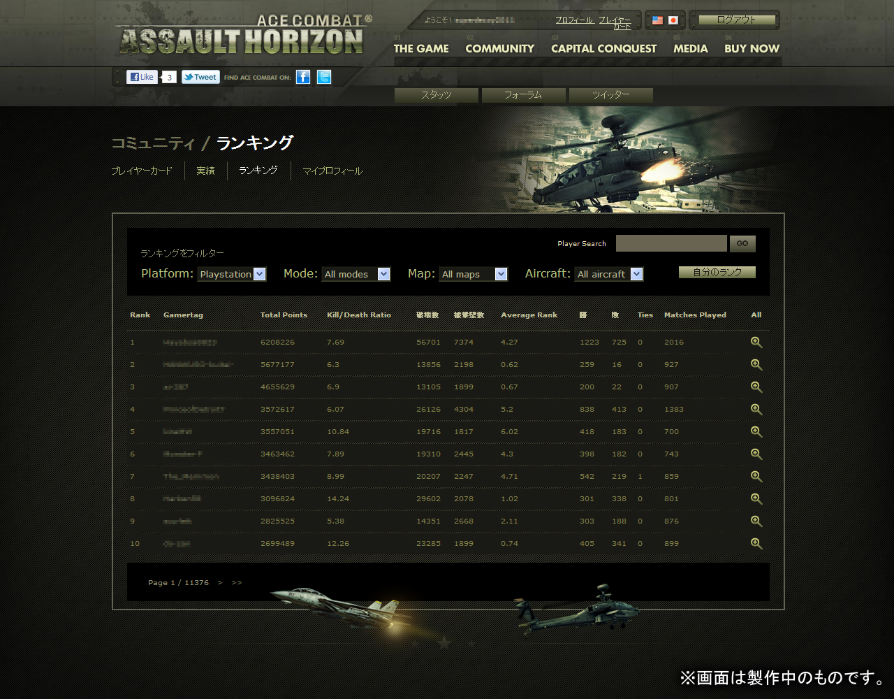Click the Assault Horizon logo
The height and width of the screenshot is (699, 894).
click(242, 35)
